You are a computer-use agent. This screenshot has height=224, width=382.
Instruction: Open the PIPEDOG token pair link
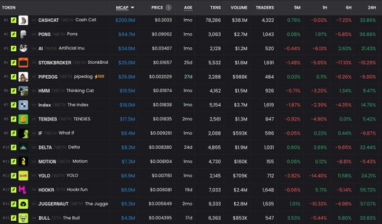pyautogui.click(x=65, y=77)
